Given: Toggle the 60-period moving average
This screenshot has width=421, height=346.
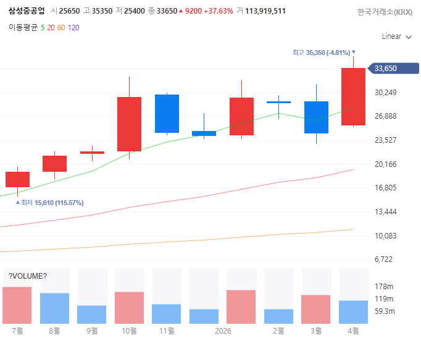Looking at the screenshot, I should (x=61, y=28).
